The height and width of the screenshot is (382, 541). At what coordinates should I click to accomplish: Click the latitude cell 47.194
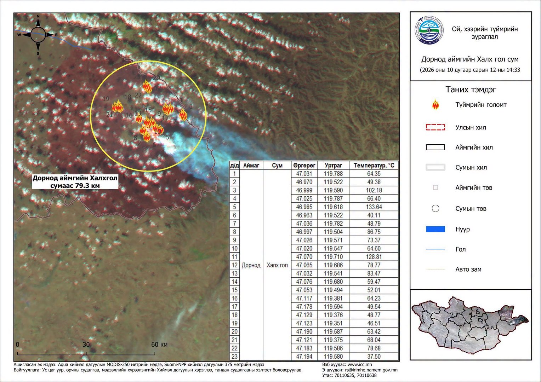[x=304, y=357]
